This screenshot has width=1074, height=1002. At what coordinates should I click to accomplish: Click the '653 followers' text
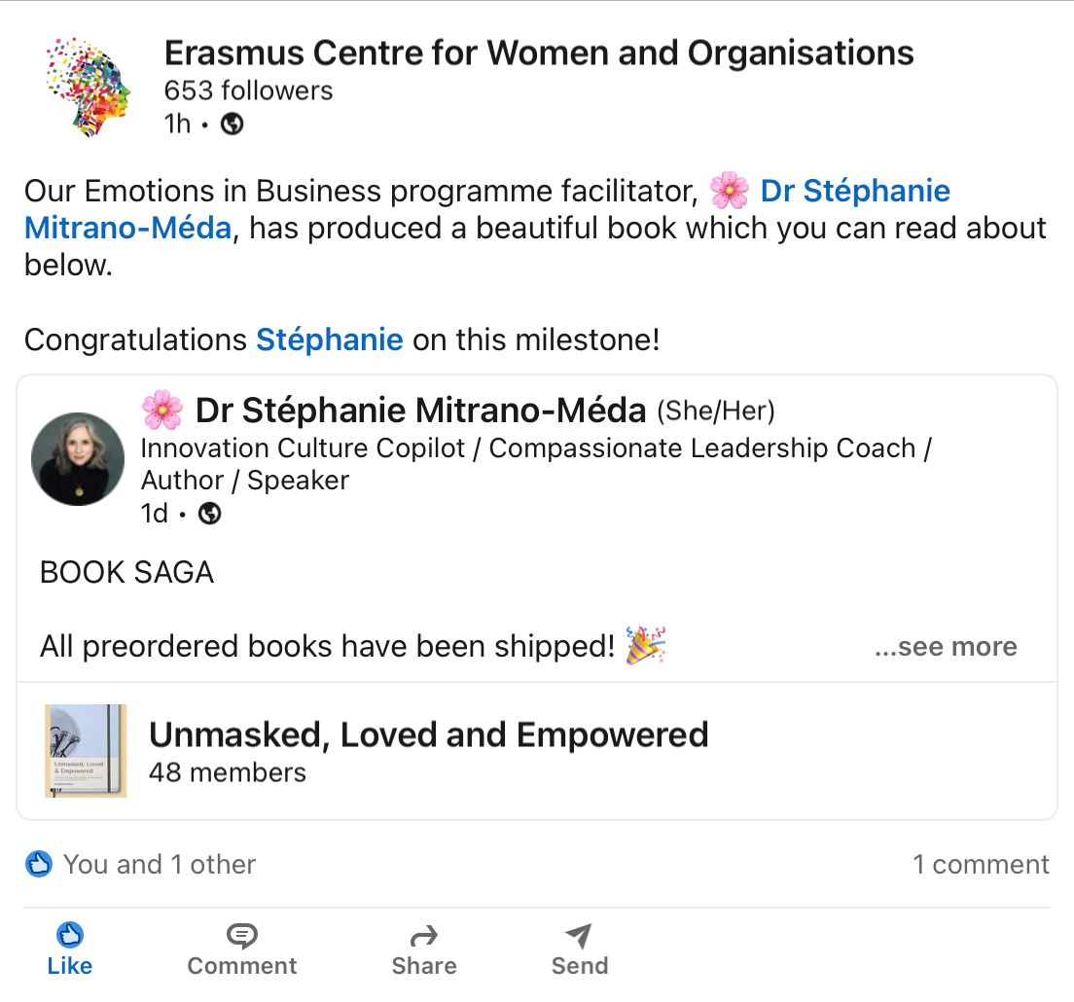click(x=248, y=90)
